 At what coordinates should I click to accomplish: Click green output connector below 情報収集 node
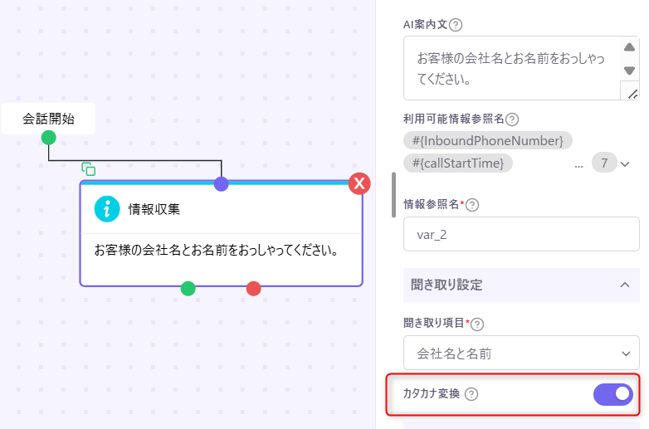tap(188, 288)
